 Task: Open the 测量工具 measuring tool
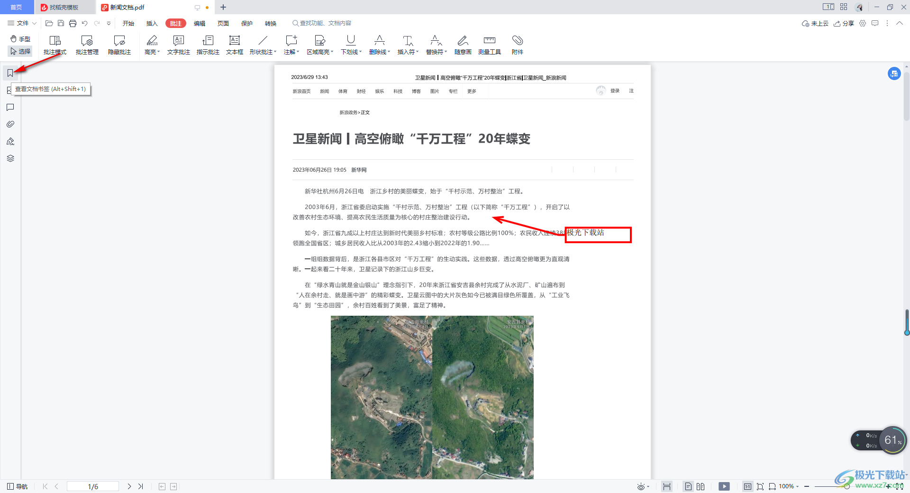coord(490,46)
